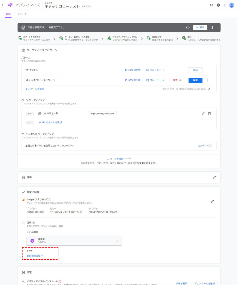Expand the オリジナル preview dropdown

tap(156, 70)
